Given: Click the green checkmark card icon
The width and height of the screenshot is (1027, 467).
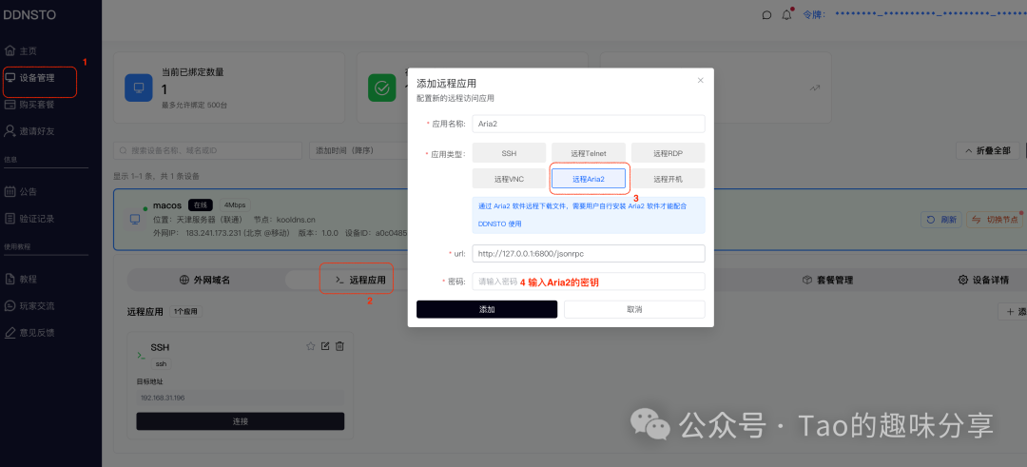Looking at the screenshot, I should pyautogui.click(x=381, y=88).
